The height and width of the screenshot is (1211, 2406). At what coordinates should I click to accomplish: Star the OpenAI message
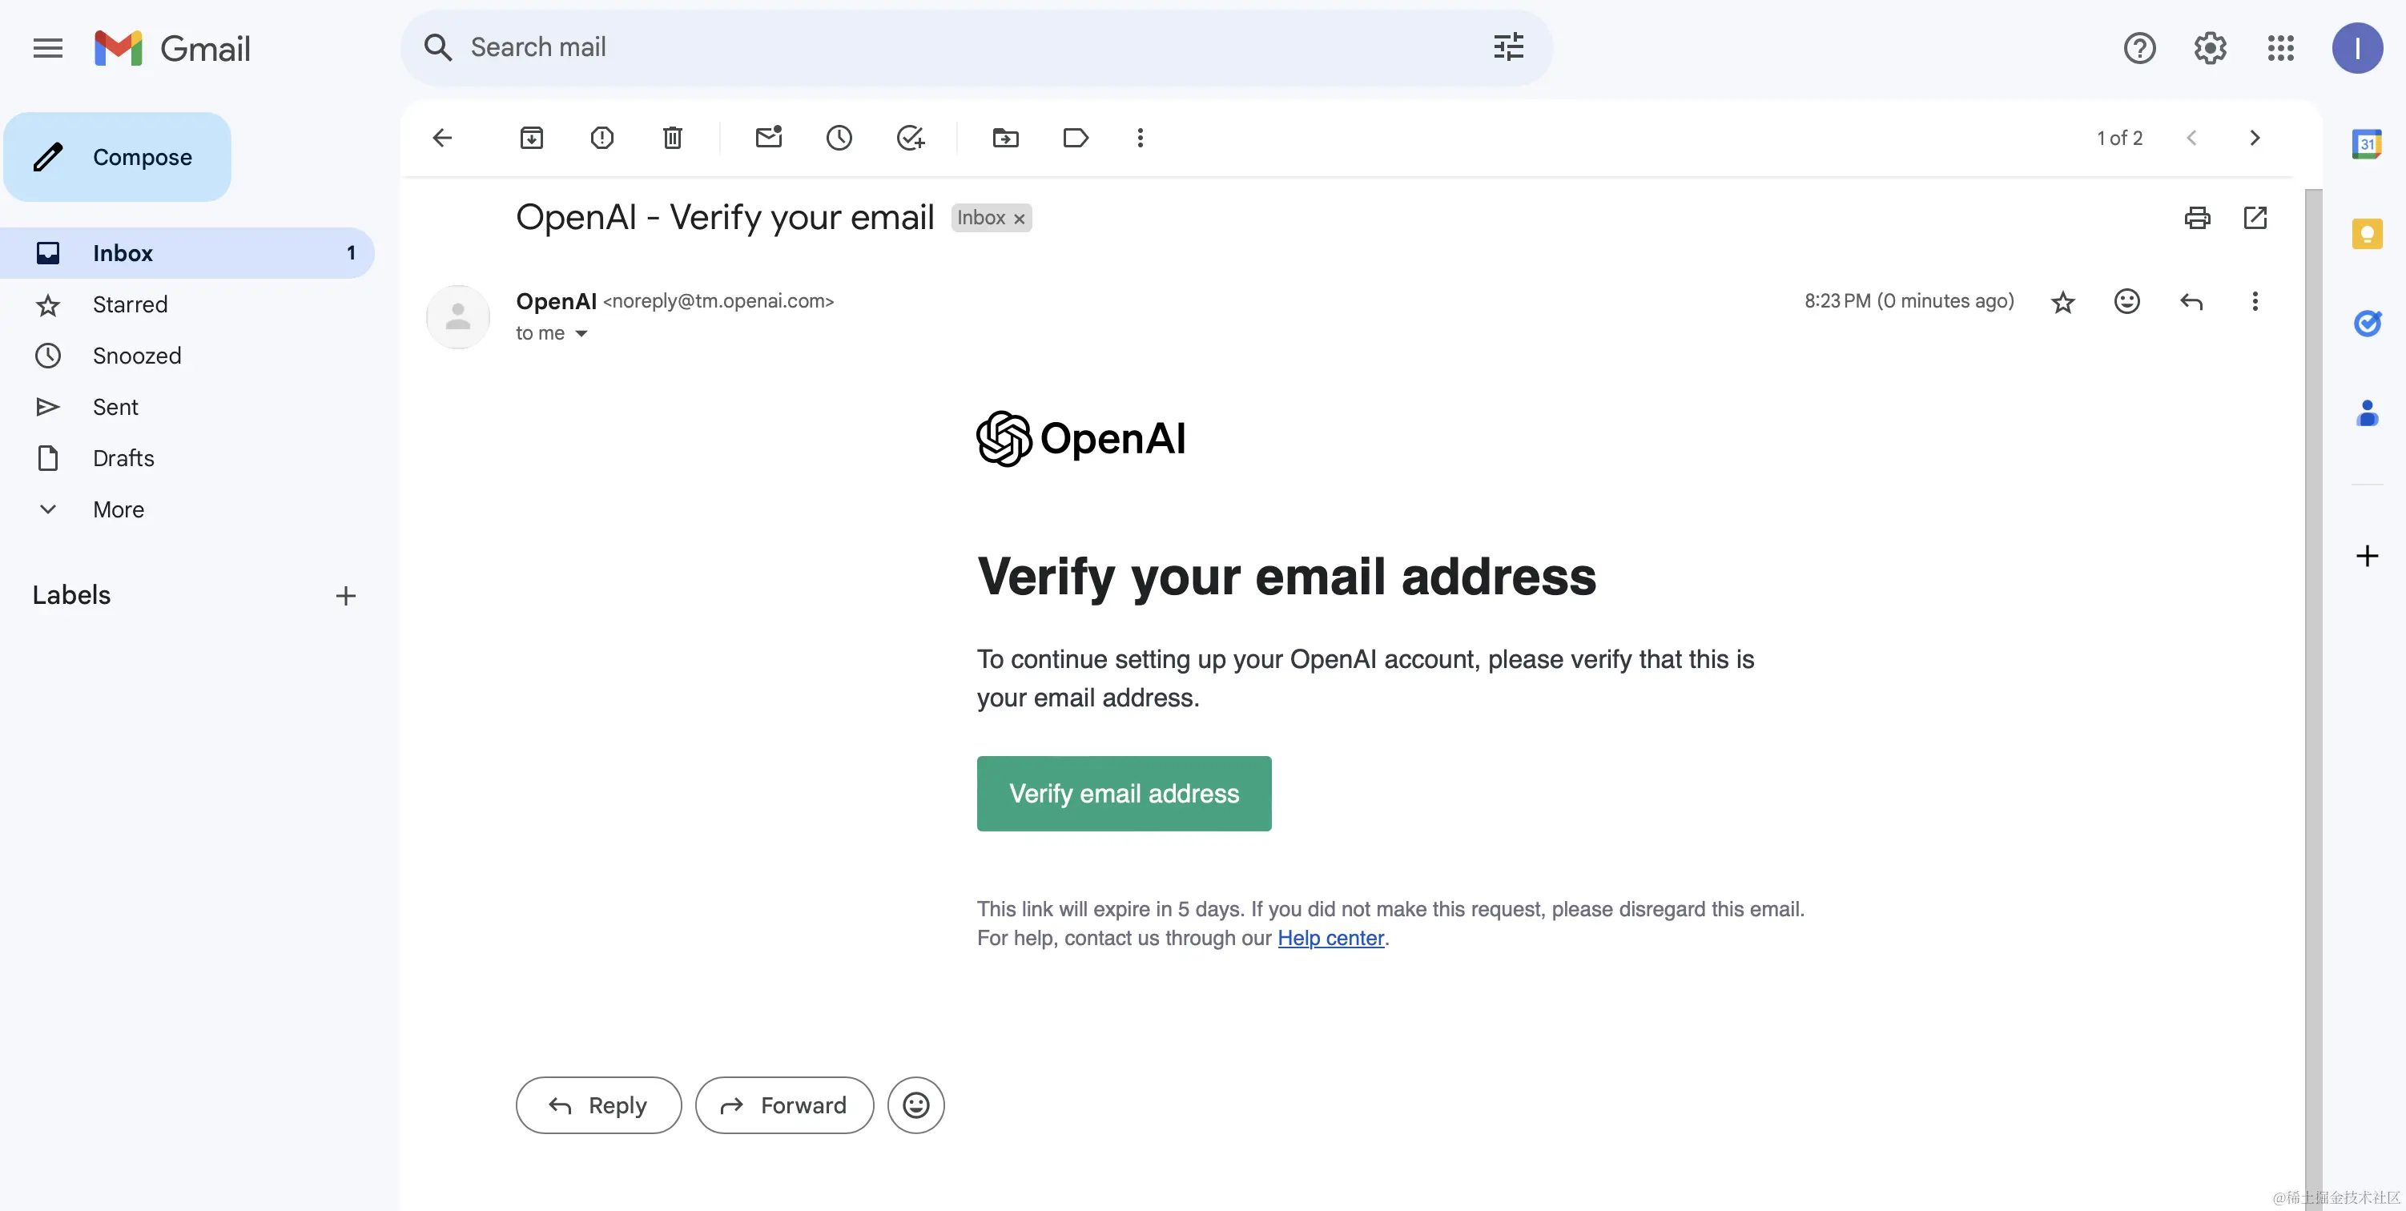point(2063,302)
